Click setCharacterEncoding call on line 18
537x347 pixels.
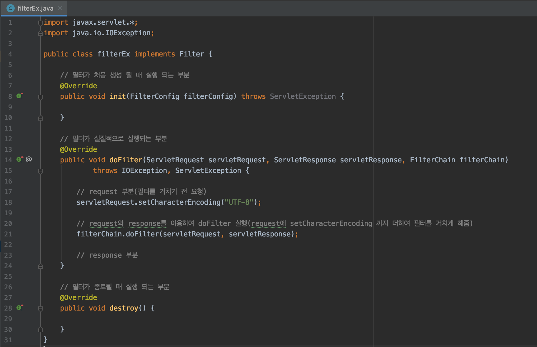tap(179, 202)
